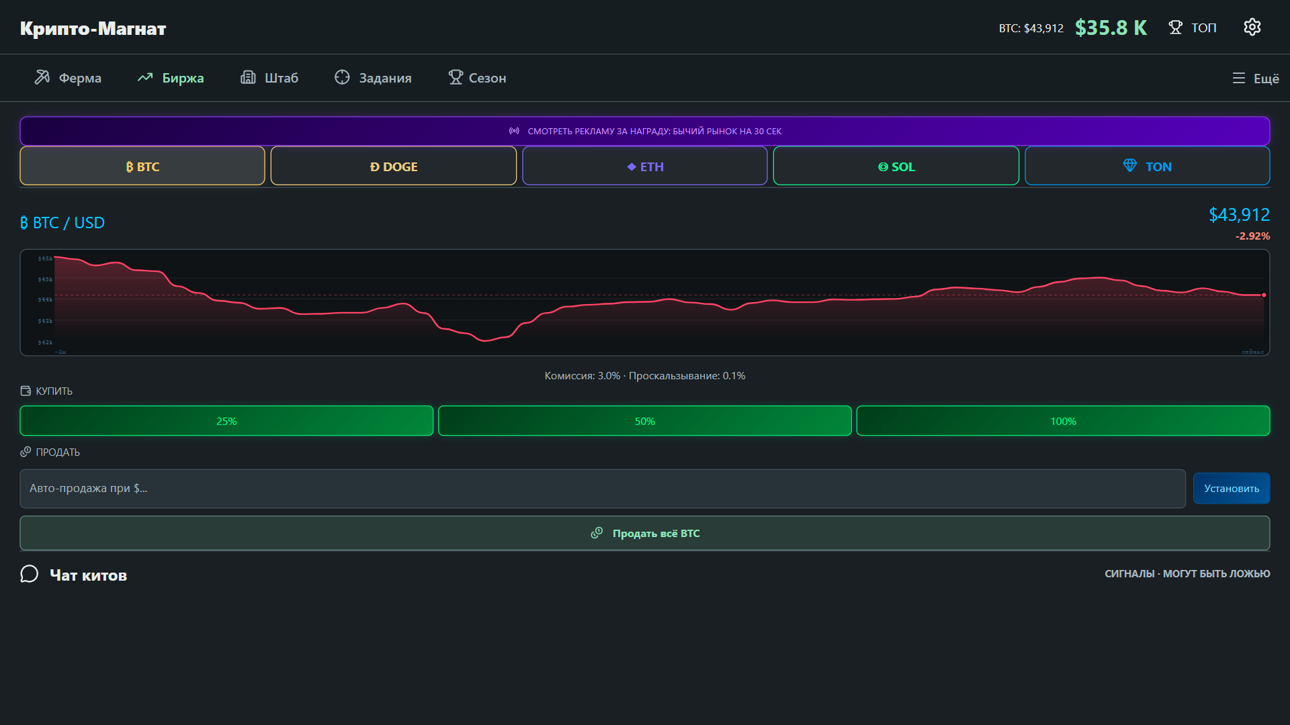Focus the Авто-продажа при $ input field

(x=603, y=488)
